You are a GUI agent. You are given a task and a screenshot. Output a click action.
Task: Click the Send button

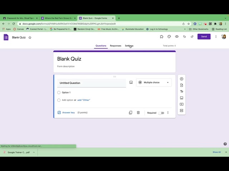point(204,36)
